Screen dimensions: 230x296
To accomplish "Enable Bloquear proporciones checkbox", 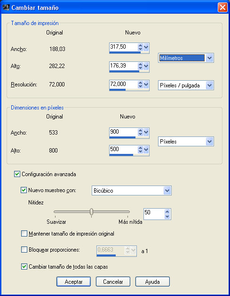I will click(24, 250).
